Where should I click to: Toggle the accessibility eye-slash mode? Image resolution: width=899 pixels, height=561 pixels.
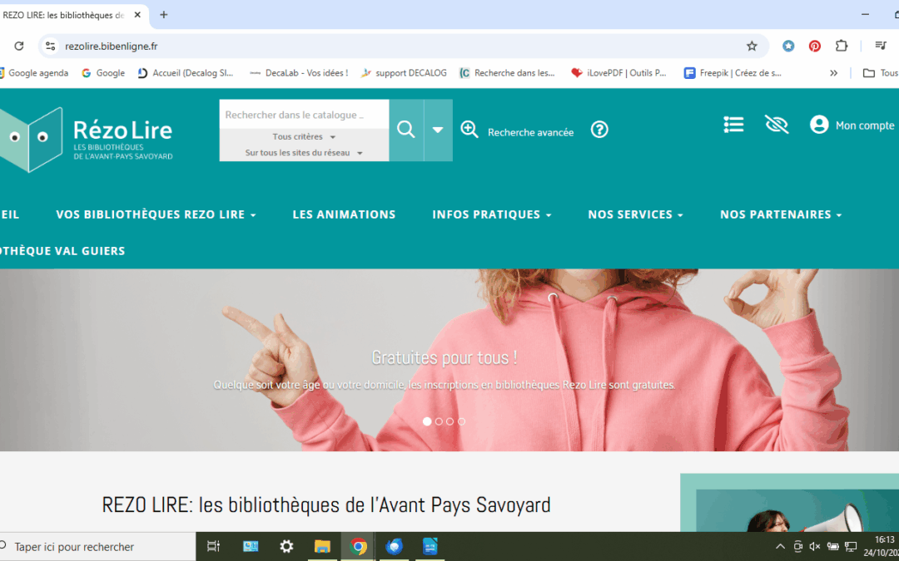(776, 124)
